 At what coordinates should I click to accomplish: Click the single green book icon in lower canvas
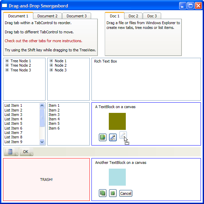pyautogui.click(x=113, y=193)
